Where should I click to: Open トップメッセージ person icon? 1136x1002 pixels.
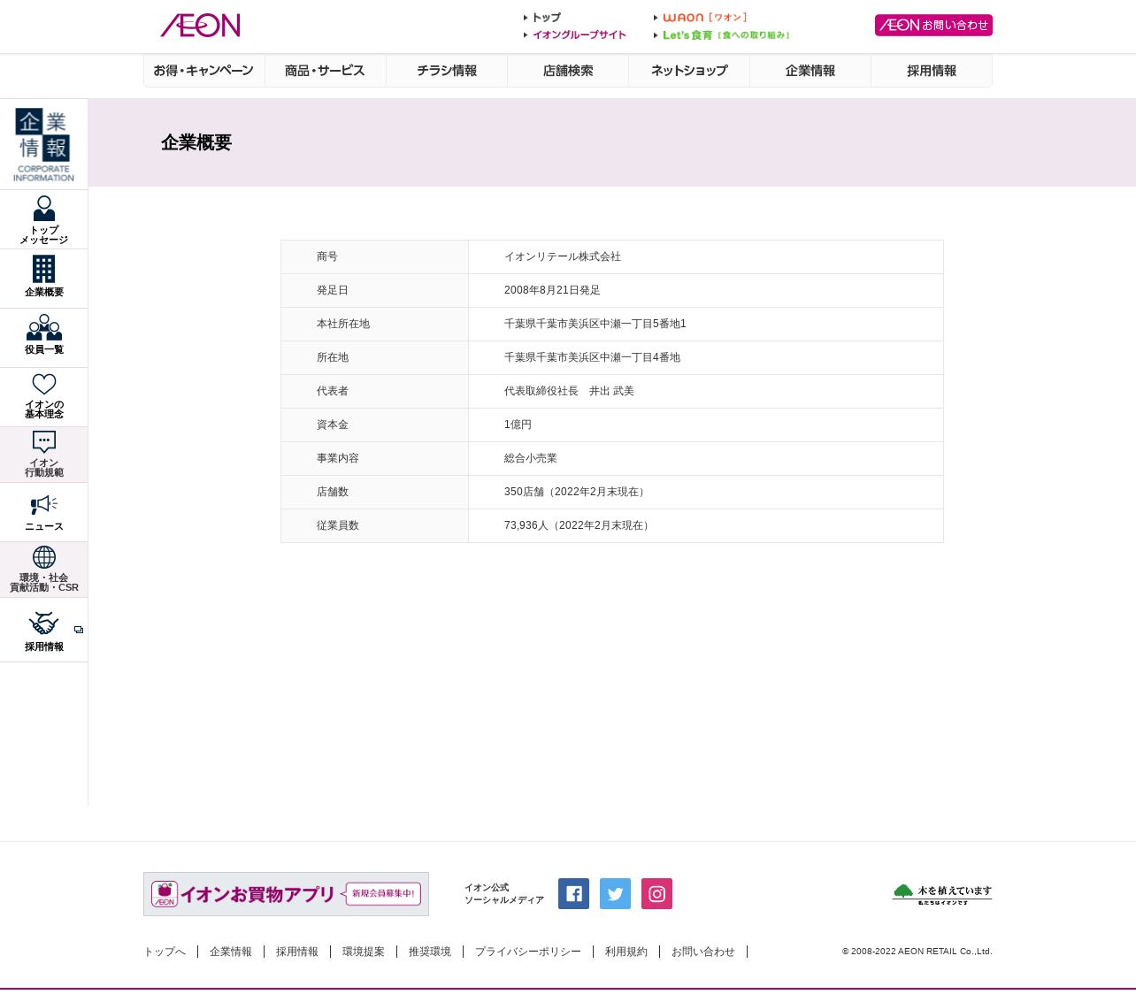click(44, 209)
